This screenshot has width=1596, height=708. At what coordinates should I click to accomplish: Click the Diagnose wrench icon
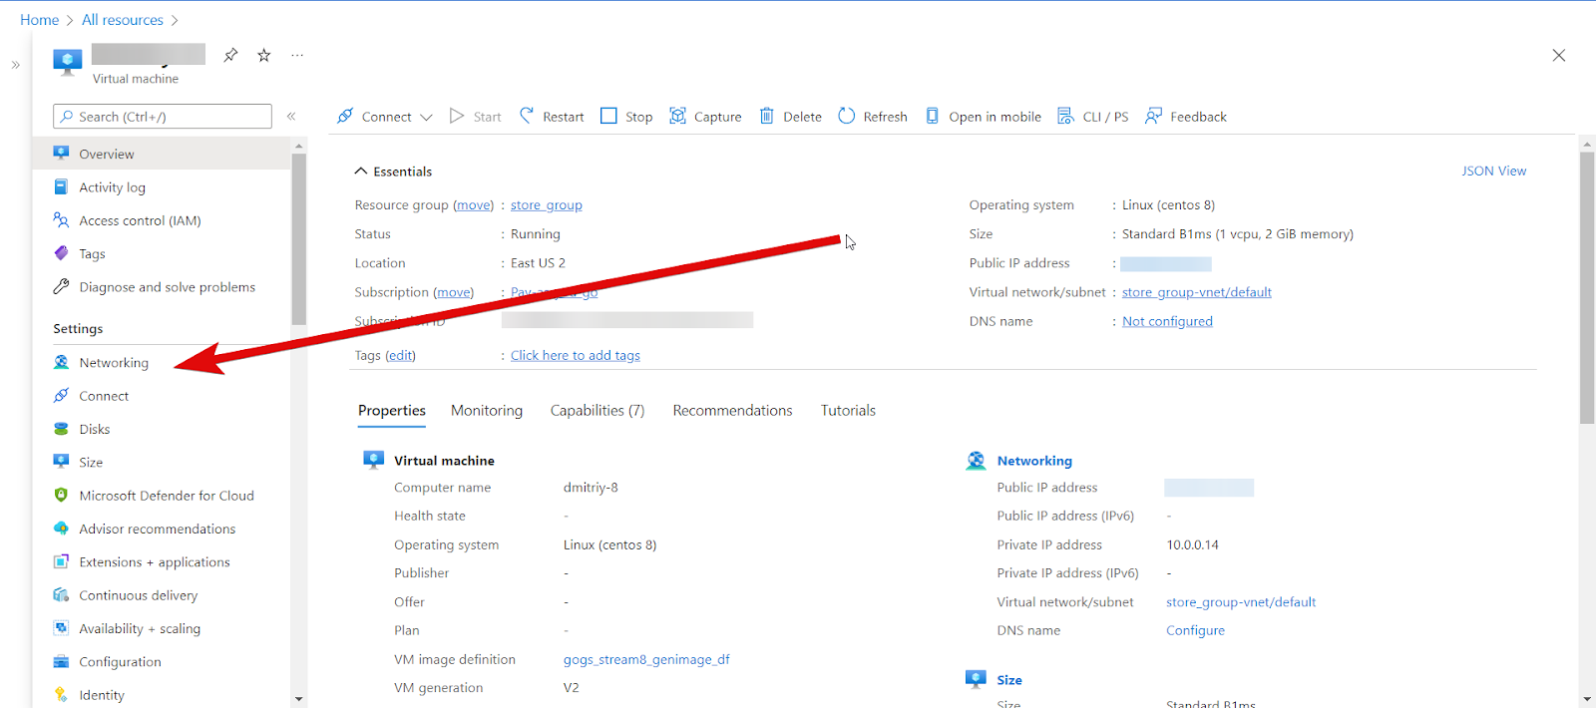61,287
